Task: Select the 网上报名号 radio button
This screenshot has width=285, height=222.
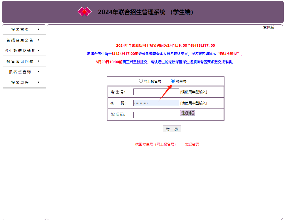Action: pos(141,81)
